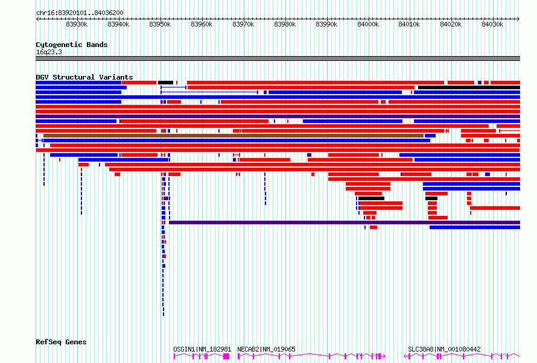Select the SLC38A8 magenta gene model glyph

462,356
